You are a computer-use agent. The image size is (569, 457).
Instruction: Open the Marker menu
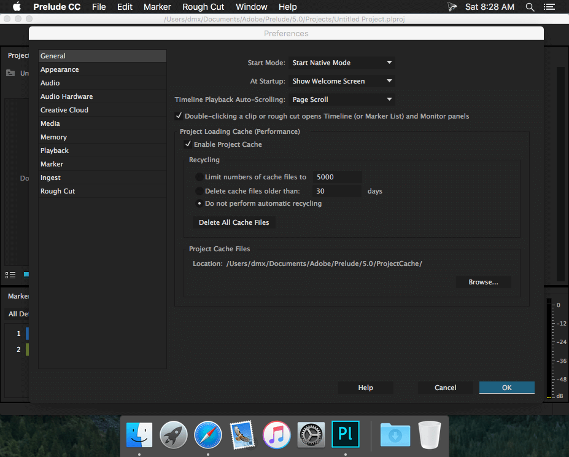157,7
